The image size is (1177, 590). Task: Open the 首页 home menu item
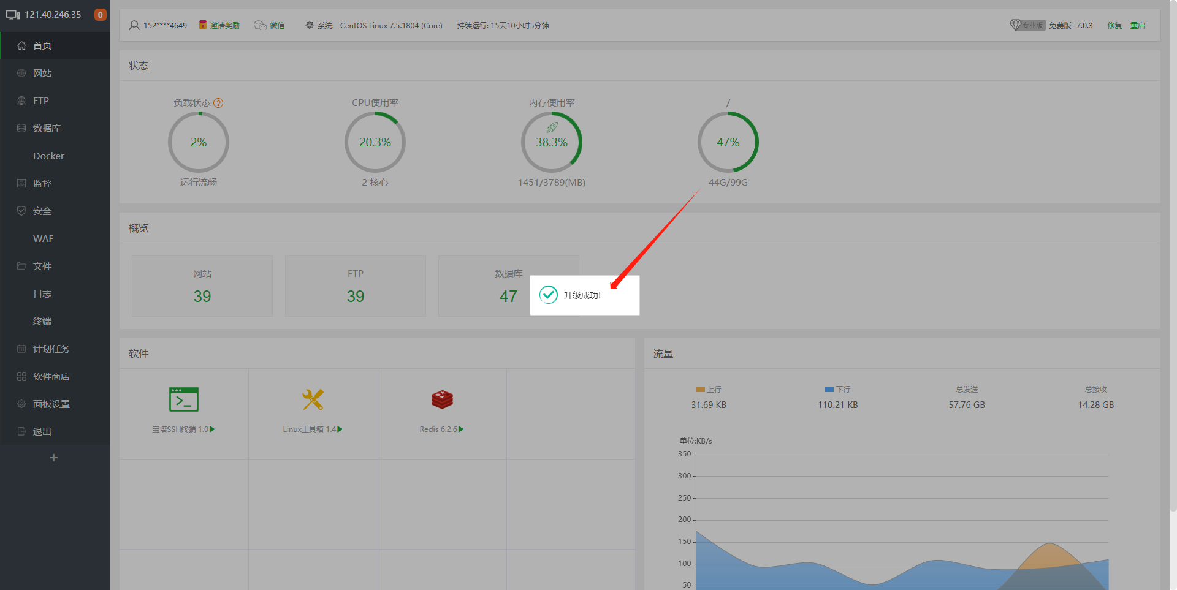(55, 45)
